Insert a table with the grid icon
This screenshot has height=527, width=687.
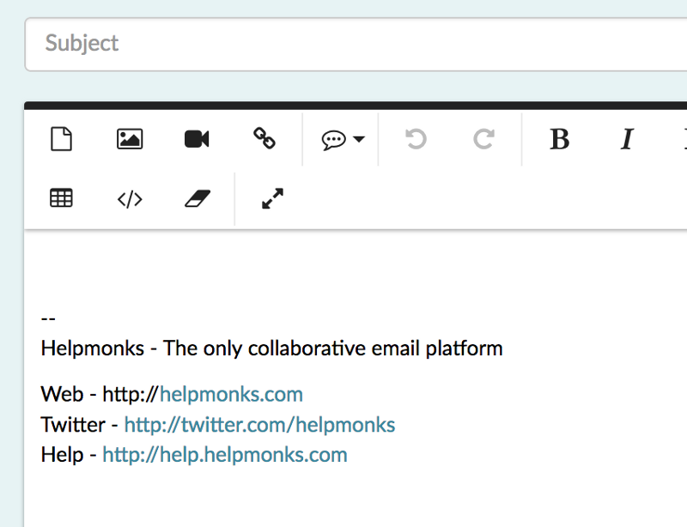click(61, 198)
